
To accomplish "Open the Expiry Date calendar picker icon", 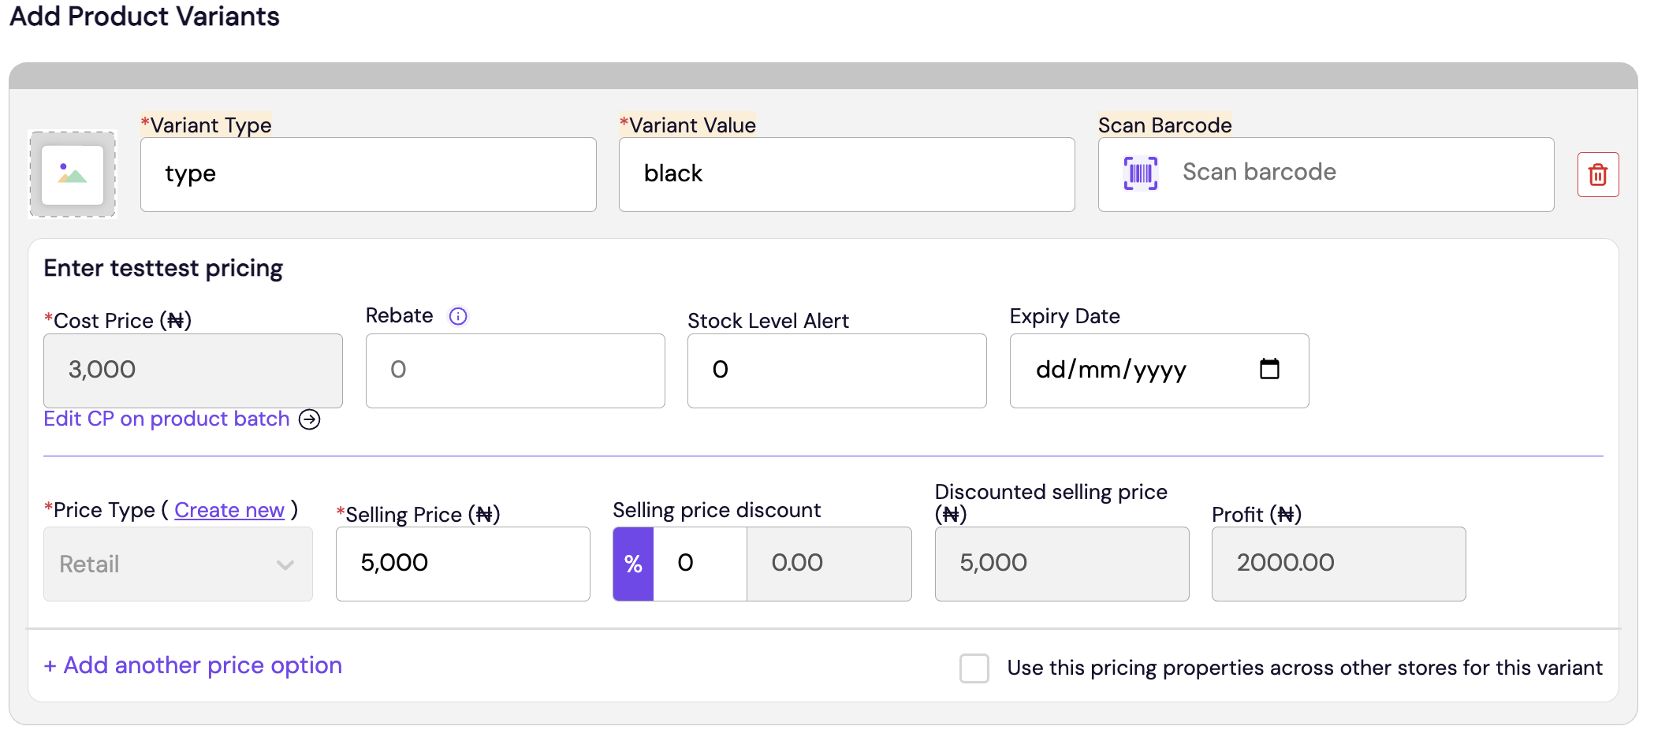I will [x=1269, y=369].
